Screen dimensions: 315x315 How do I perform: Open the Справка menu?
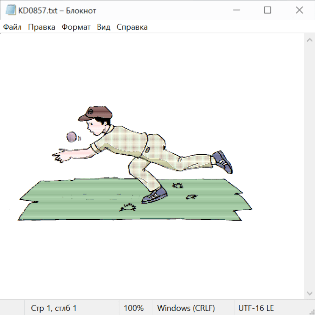132,27
